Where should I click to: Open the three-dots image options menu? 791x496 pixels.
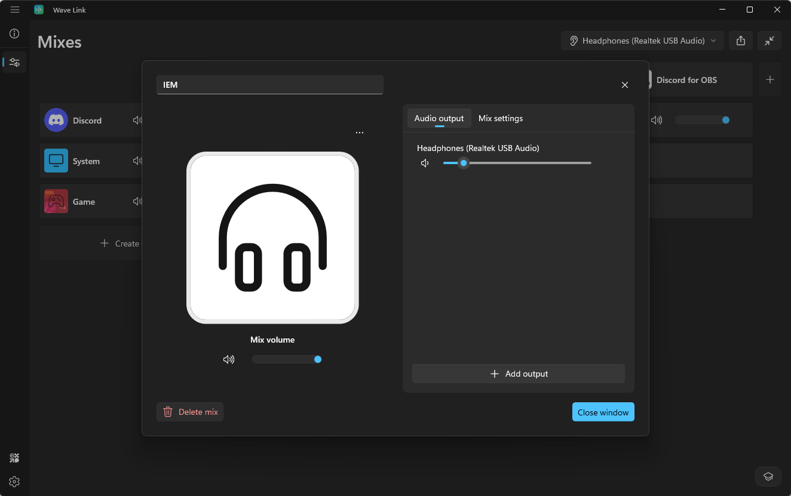pyautogui.click(x=360, y=133)
